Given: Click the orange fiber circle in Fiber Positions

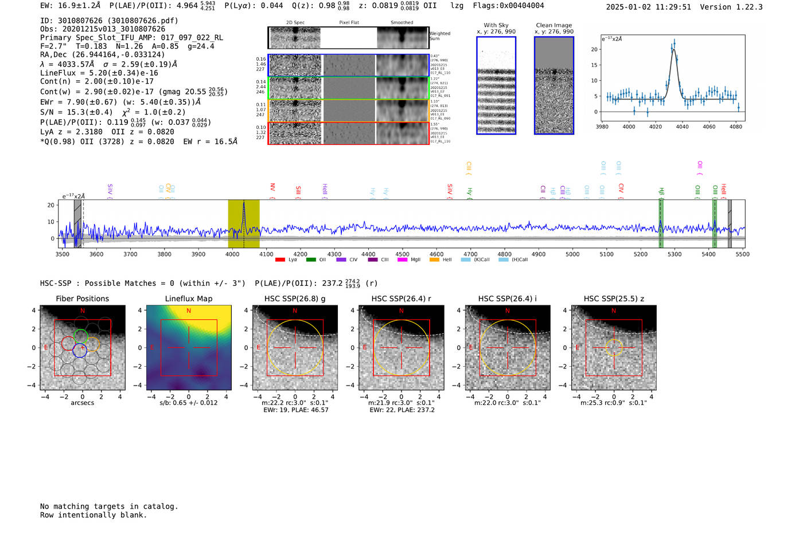Looking at the screenshot, I should tap(92, 344).
